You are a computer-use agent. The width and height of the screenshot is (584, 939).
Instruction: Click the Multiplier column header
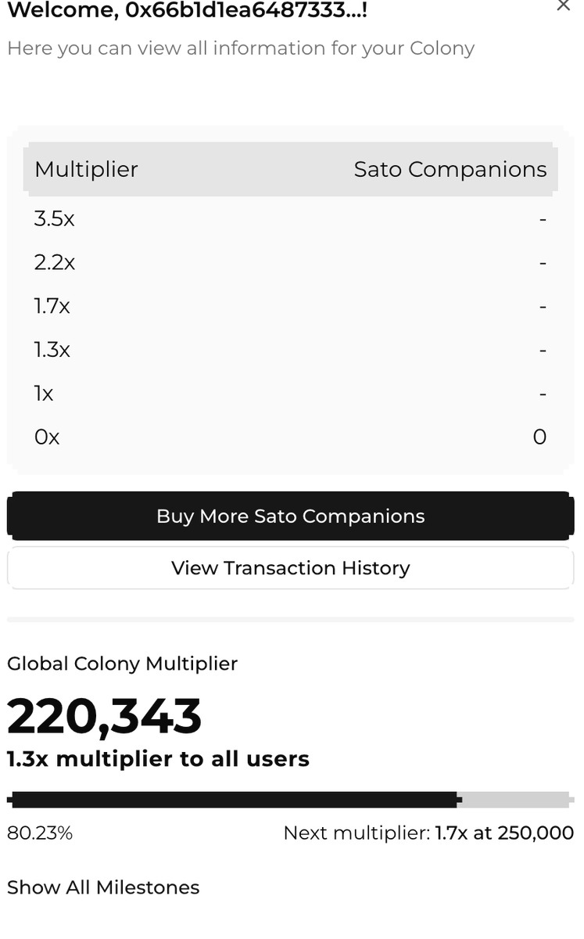point(86,169)
